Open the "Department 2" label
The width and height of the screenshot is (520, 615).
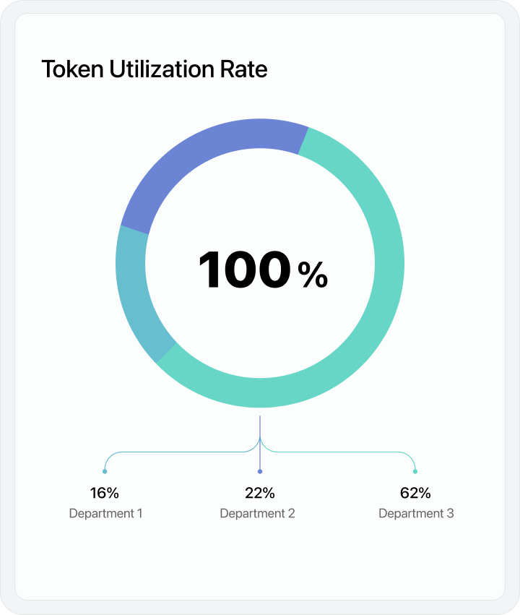257,514
